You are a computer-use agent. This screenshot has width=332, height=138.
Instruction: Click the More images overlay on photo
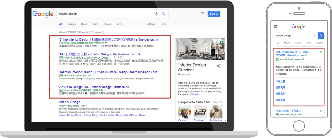pyautogui.click(x=214, y=57)
